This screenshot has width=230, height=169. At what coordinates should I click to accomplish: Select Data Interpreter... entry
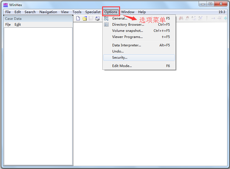139,45
